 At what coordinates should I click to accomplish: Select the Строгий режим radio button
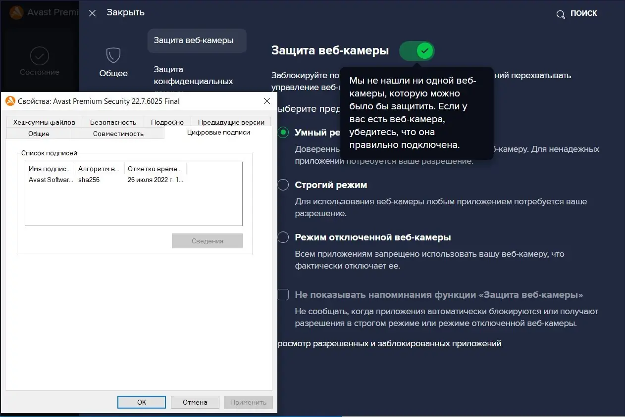[283, 185]
